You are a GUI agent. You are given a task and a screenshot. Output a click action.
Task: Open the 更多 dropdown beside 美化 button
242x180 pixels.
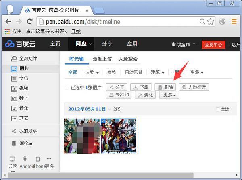point(169,95)
